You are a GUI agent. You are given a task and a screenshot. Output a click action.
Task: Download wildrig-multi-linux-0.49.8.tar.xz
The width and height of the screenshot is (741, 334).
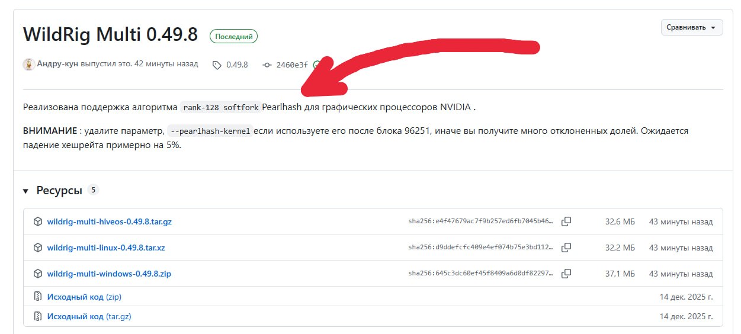tap(106, 248)
